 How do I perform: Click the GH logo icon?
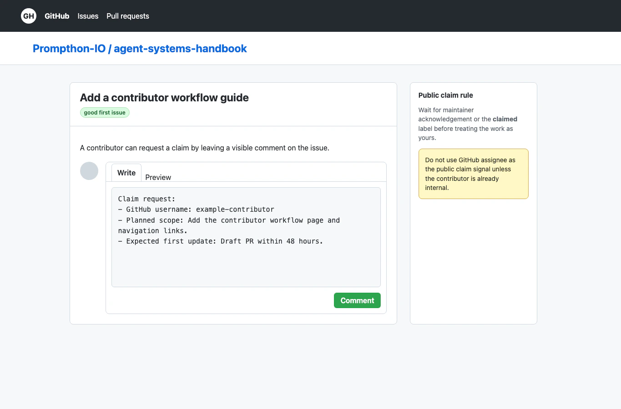(x=29, y=16)
